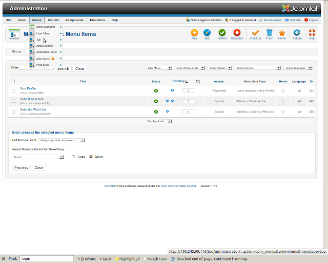Open the Users menu
Viewport: 328px width, 263px height.
pyautogui.click(x=22, y=20)
